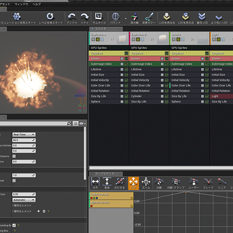Click the first LODを再生成 icon
233x233 pixels.
pos(167,16)
